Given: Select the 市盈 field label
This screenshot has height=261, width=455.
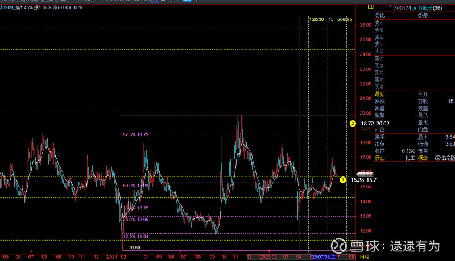Looking at the screenshot, I should pos(423,151).
